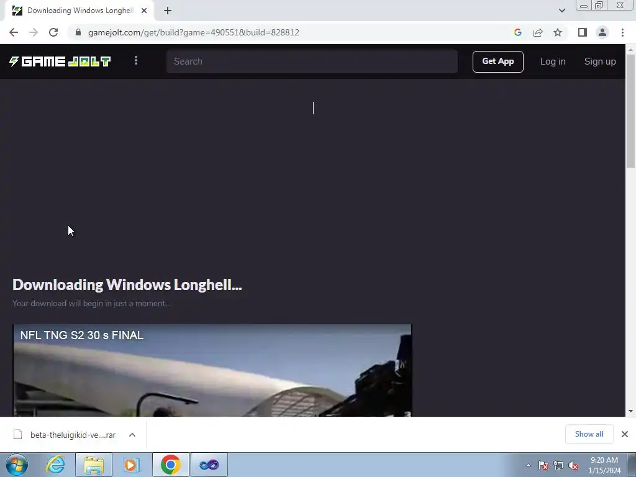
Task: Launch Internet Explorer from taskbar
Action: 55,465
